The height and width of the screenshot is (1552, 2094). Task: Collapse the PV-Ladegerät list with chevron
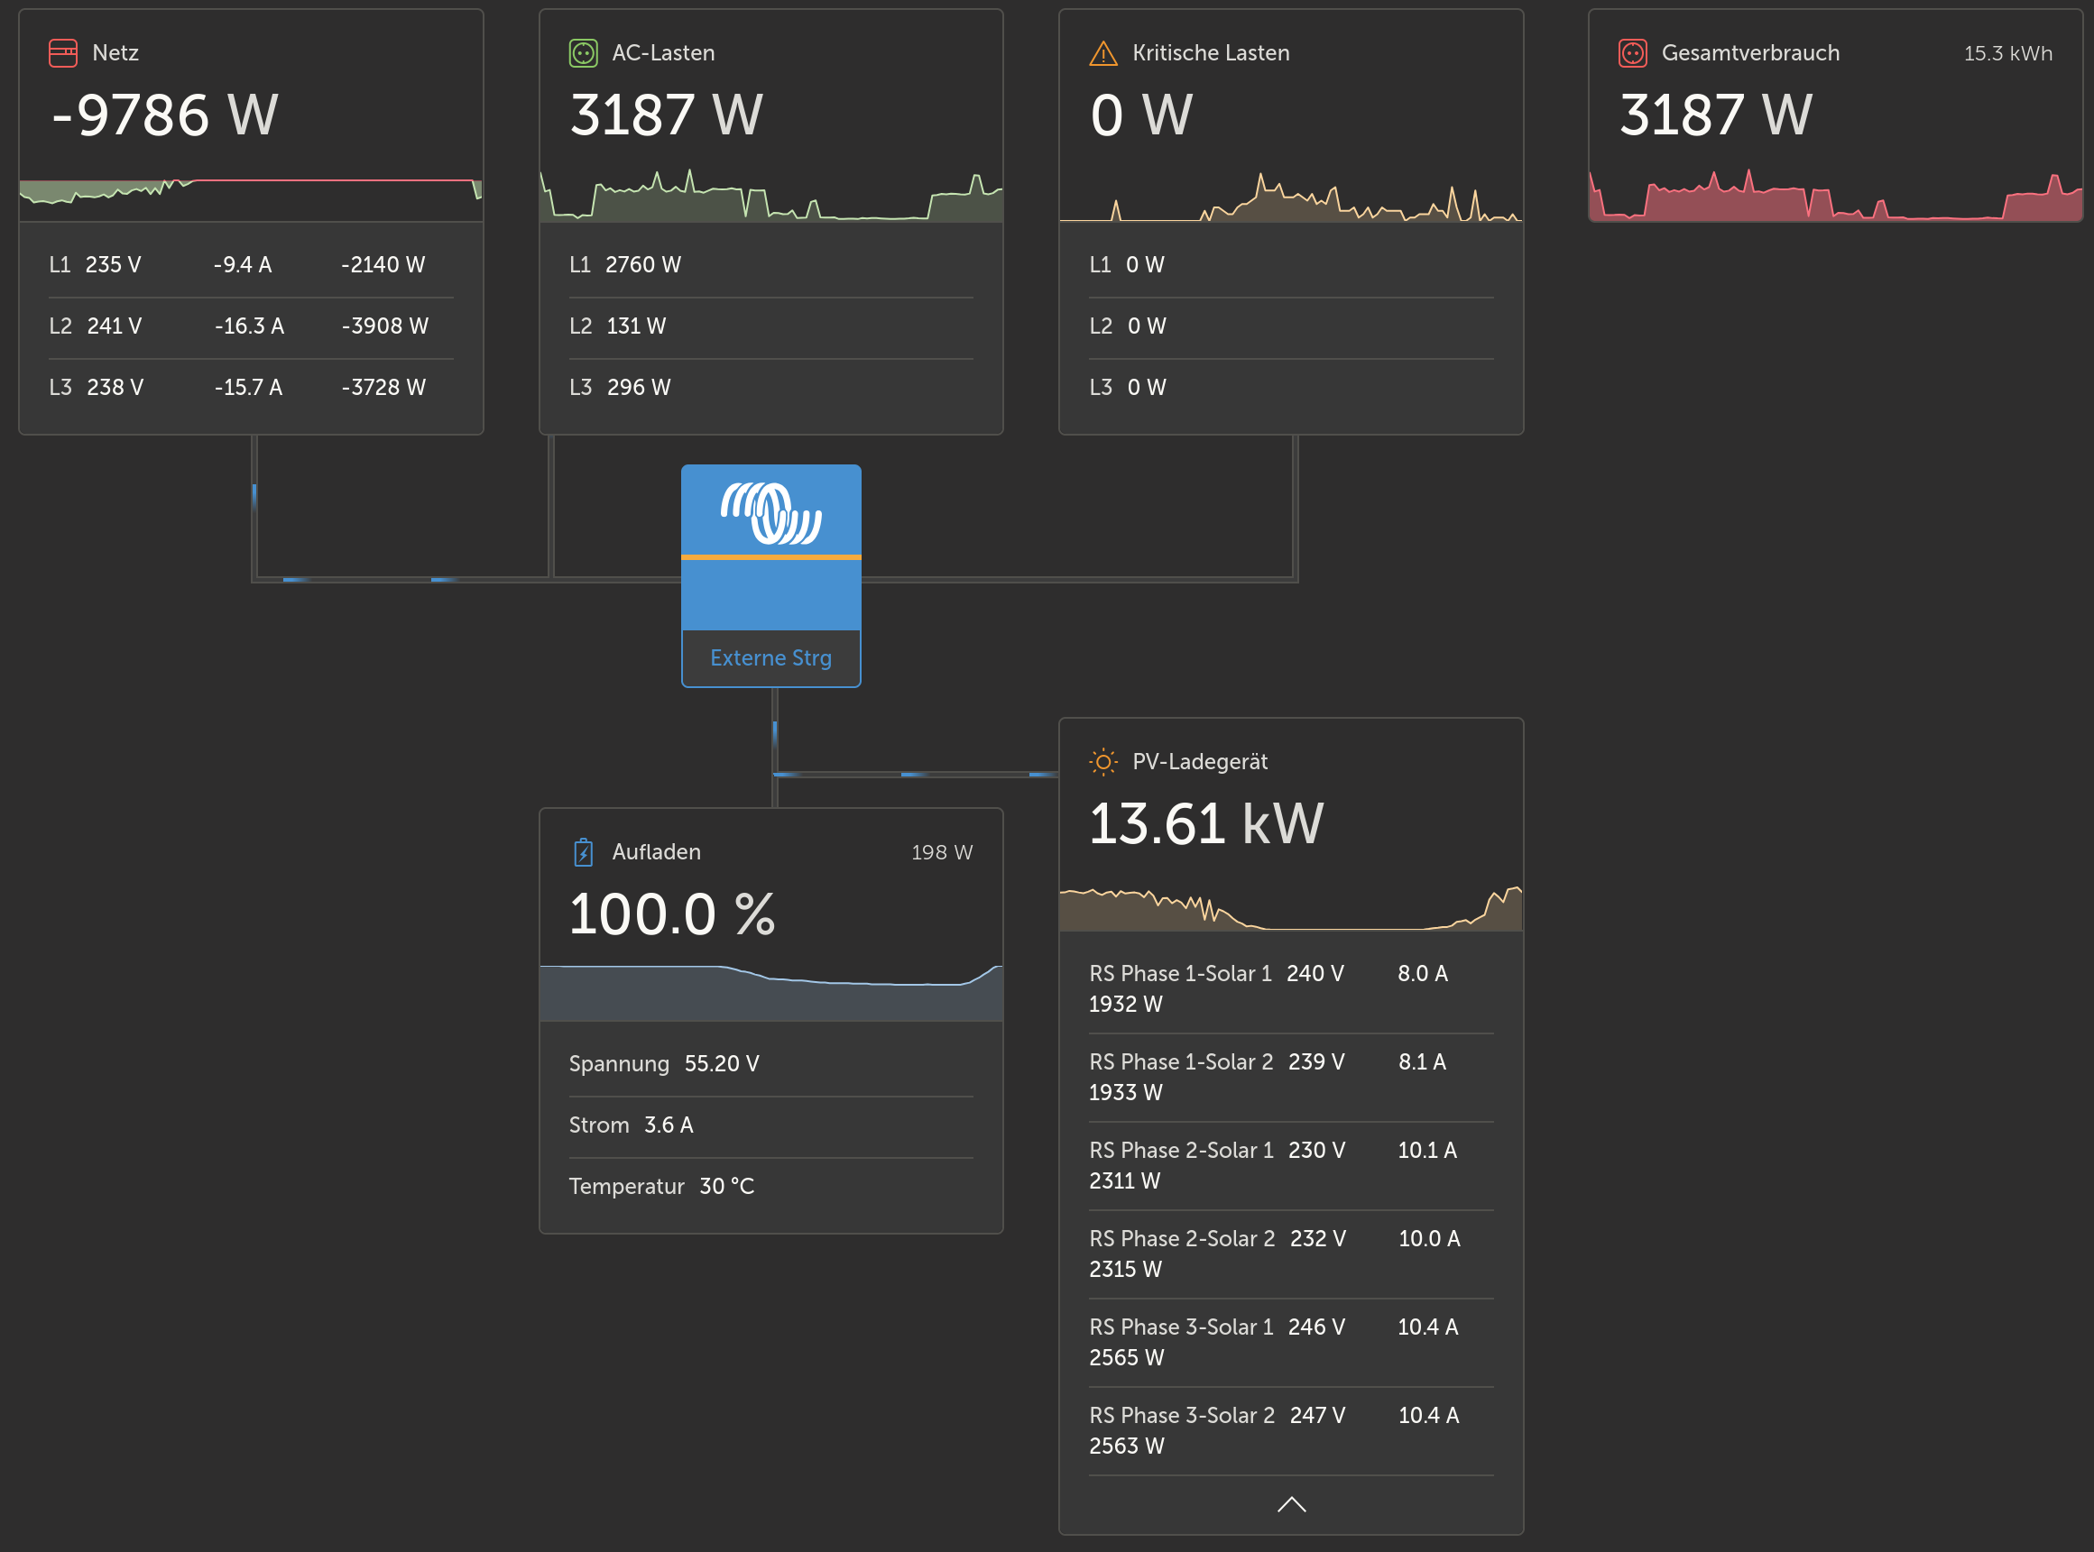click(1291, 1504)
